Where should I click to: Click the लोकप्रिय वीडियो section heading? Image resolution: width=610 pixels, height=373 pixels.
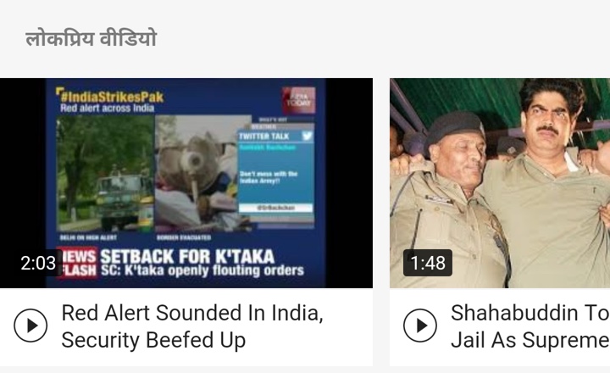tap(91, 38)
